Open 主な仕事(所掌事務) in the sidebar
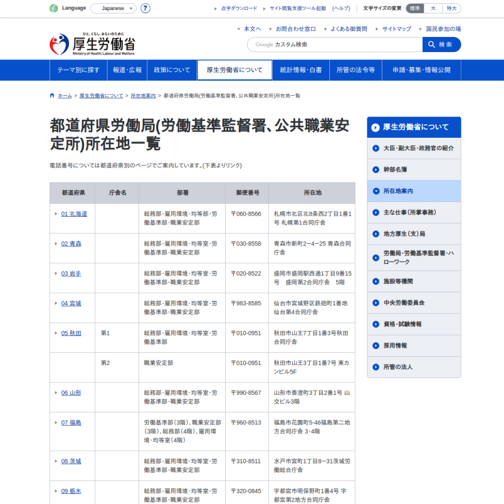Viewport: 504px width, 504px height. (414, 212)
